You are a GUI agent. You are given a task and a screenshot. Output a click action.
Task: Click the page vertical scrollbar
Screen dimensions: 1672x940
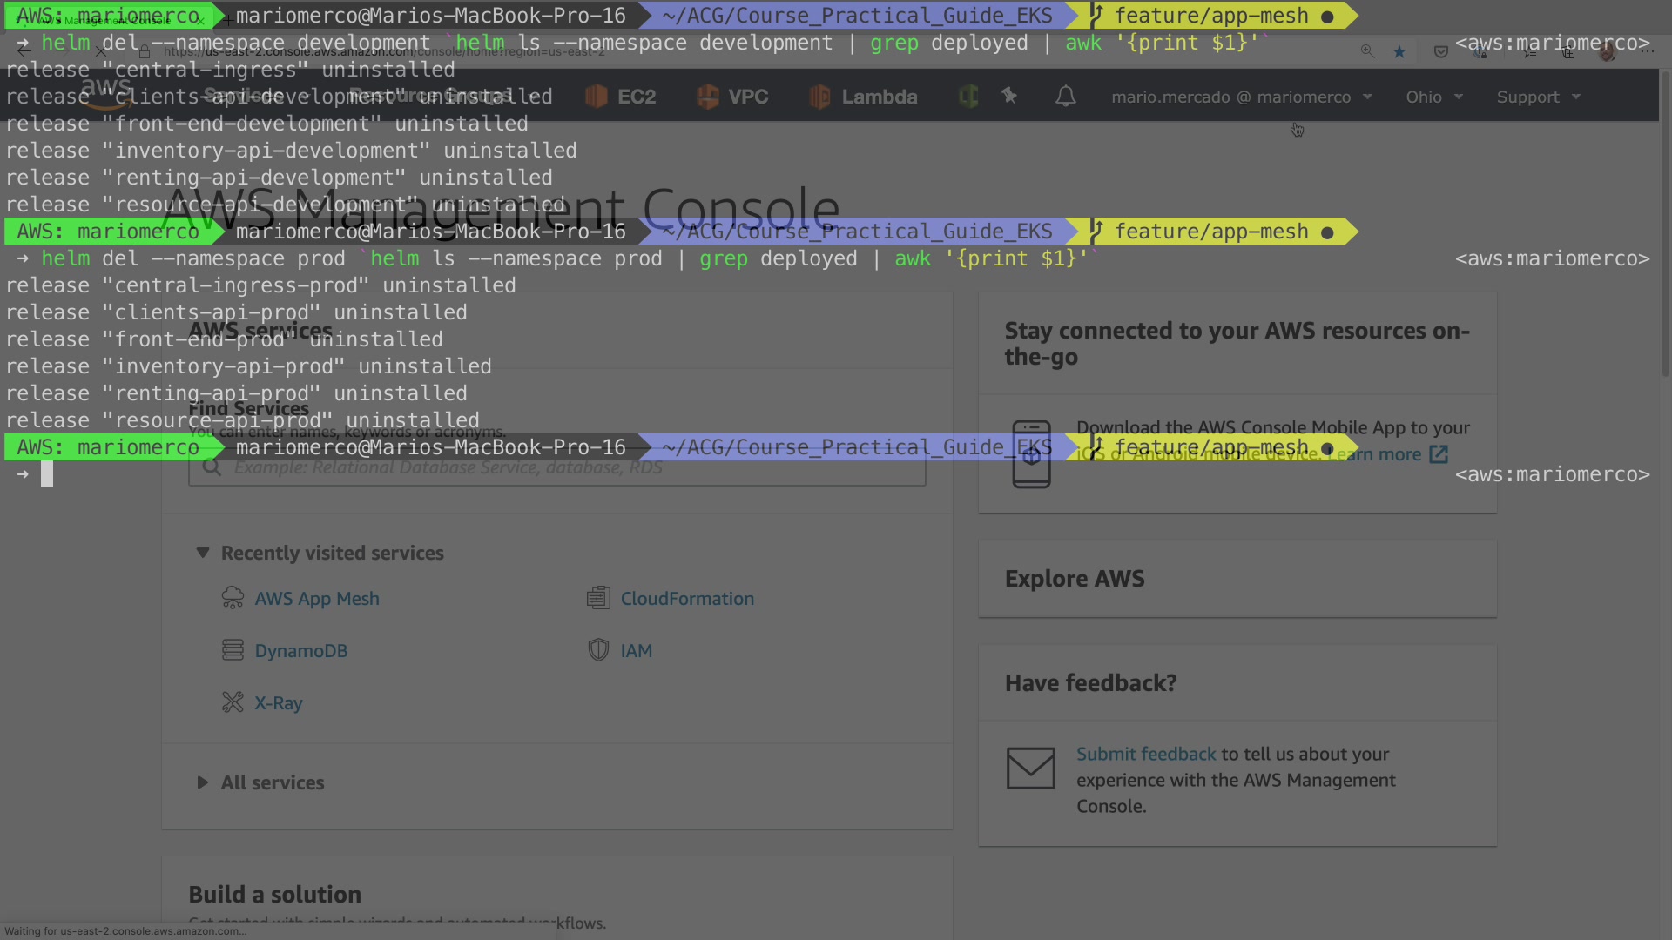[x=1665, y=226]
